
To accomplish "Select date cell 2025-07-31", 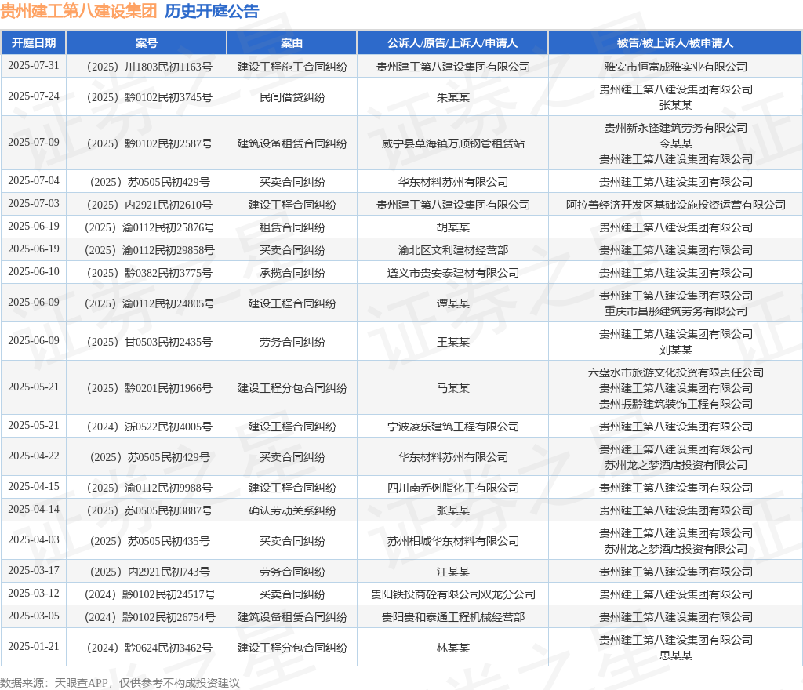I will point(33,66).
